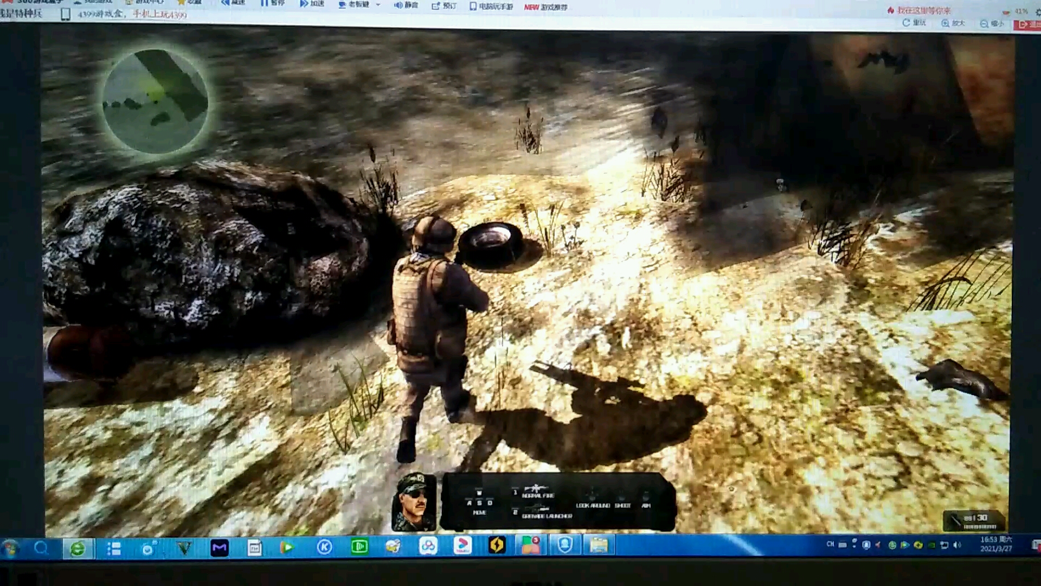Open the Windows Start button
Viewport: 1041px width, 586px height.
[10, 549]
